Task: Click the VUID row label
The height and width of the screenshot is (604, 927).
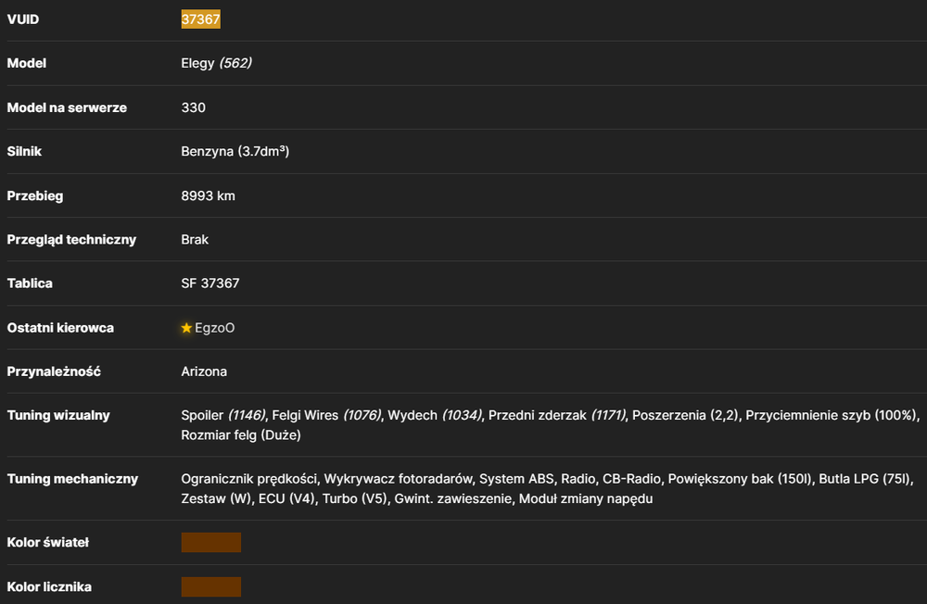Action: click(23, 19)
